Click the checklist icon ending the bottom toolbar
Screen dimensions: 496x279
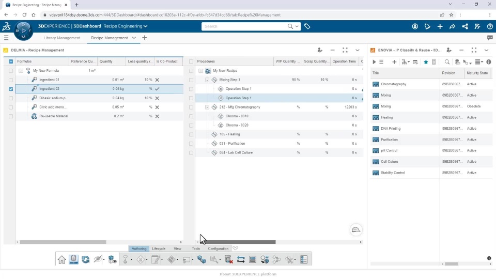point(304,259)
